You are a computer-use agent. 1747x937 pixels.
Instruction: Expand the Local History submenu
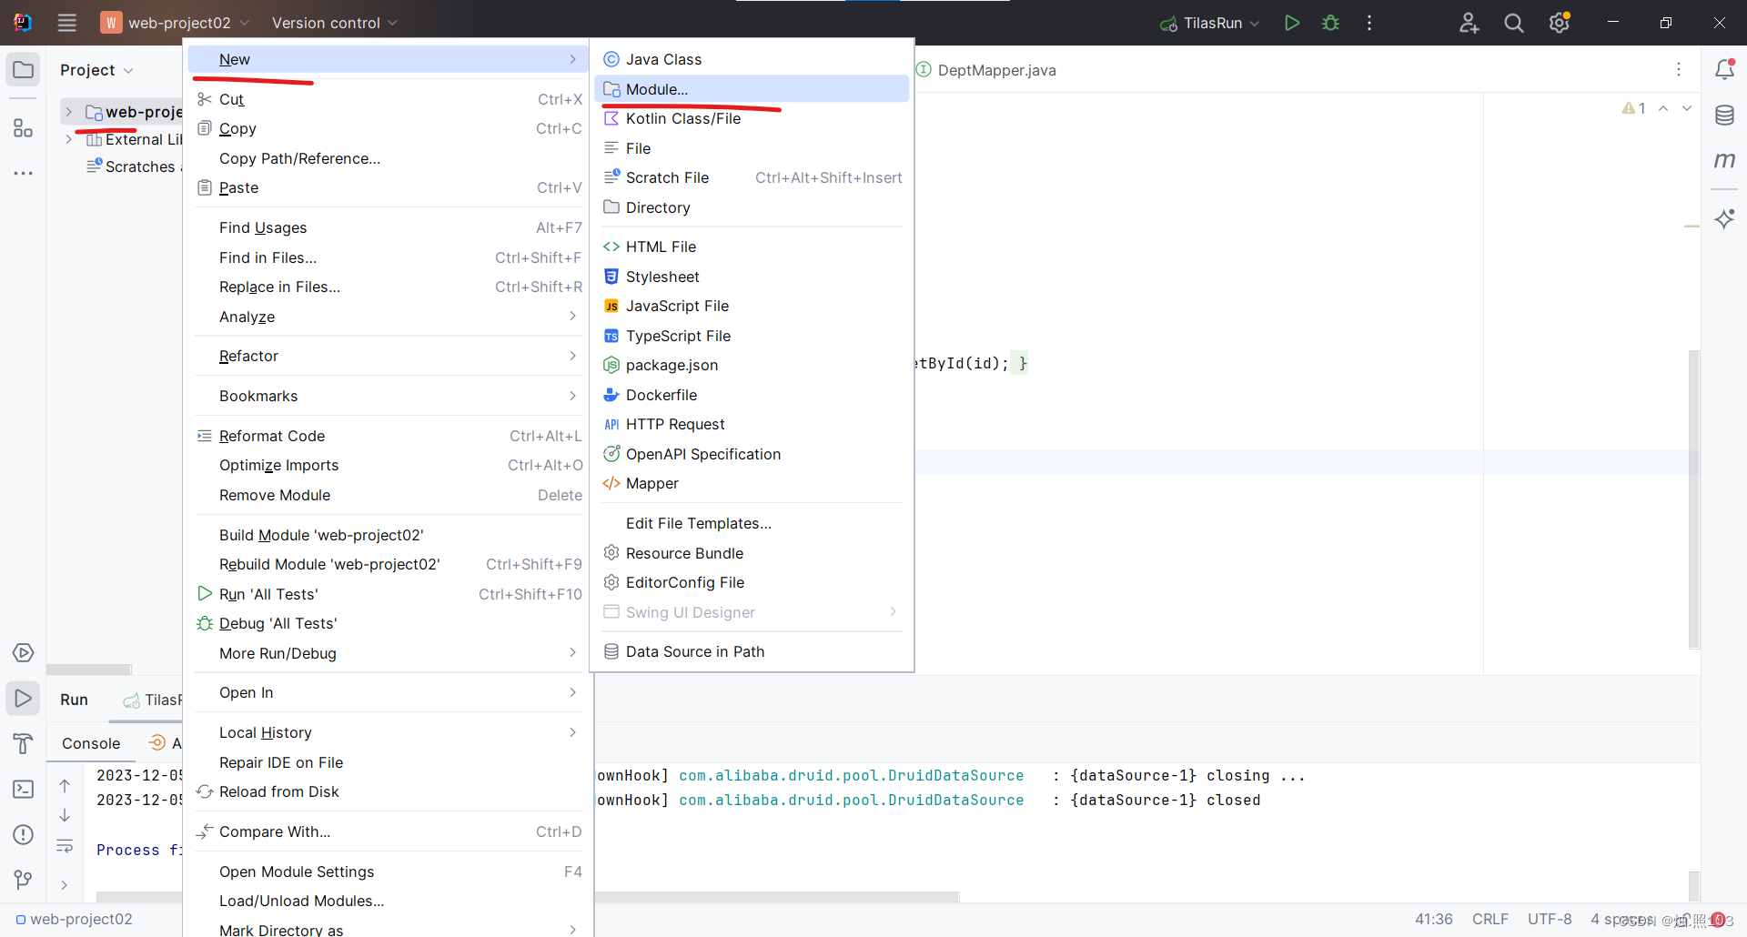point(389,732)
